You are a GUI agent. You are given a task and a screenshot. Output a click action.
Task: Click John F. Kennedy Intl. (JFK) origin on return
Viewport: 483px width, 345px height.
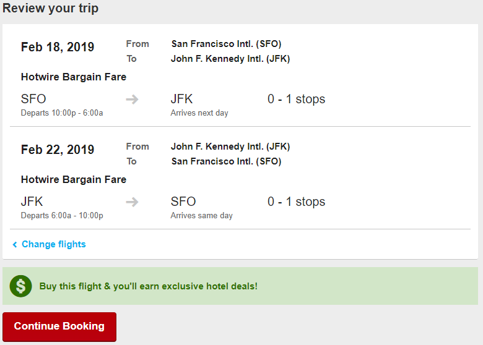coord(230,147)
